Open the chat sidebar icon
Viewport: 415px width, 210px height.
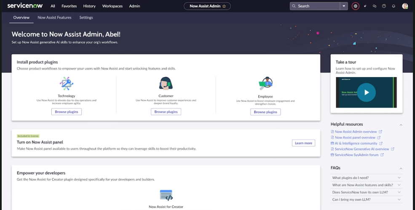coord(375,6)
